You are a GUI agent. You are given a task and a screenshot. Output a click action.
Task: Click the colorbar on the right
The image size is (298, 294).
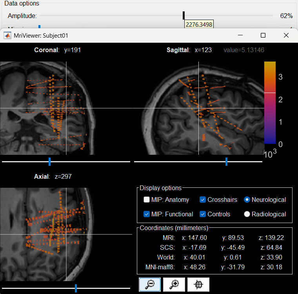270,103
